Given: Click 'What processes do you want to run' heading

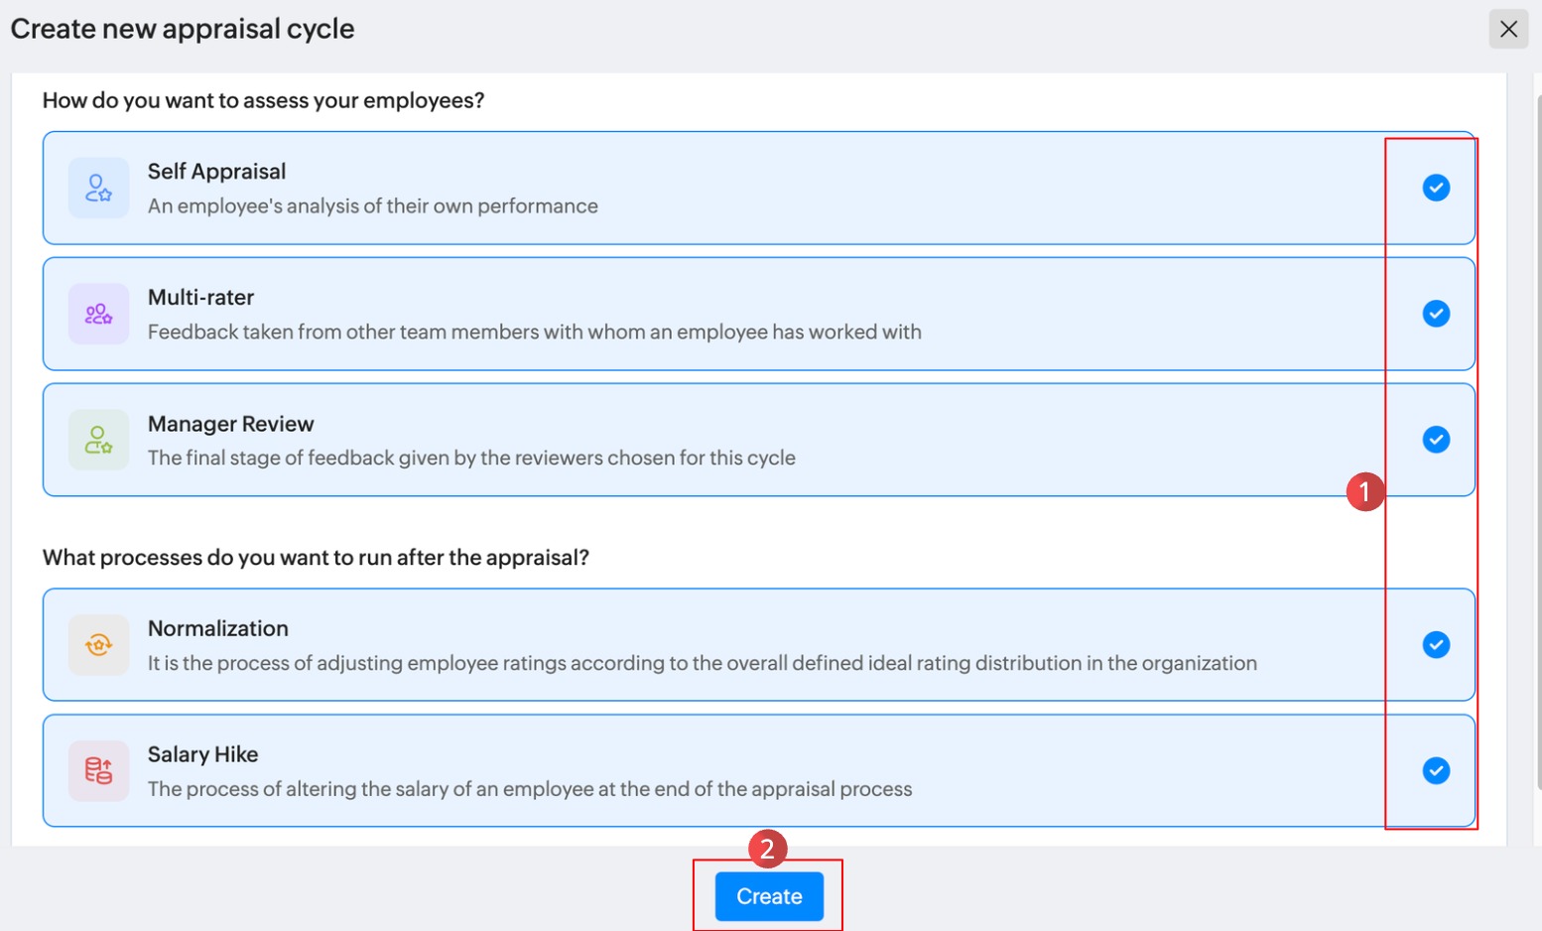Looking at the screenshot, I should (x=316, y=558).
